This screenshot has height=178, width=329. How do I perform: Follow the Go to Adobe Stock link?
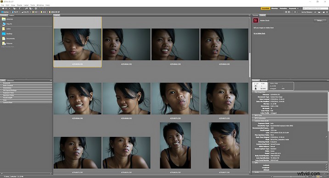[259, 33]
